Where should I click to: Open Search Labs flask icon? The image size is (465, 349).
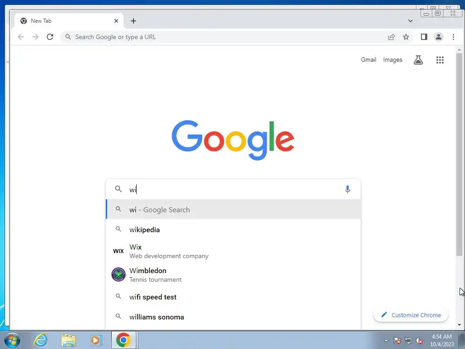point(418,60)
